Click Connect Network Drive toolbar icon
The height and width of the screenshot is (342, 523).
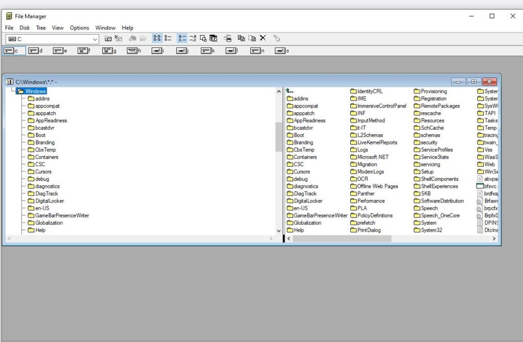tap(108, 39)
